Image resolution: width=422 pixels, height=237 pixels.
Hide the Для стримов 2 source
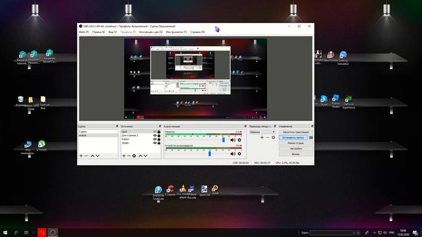155,136
